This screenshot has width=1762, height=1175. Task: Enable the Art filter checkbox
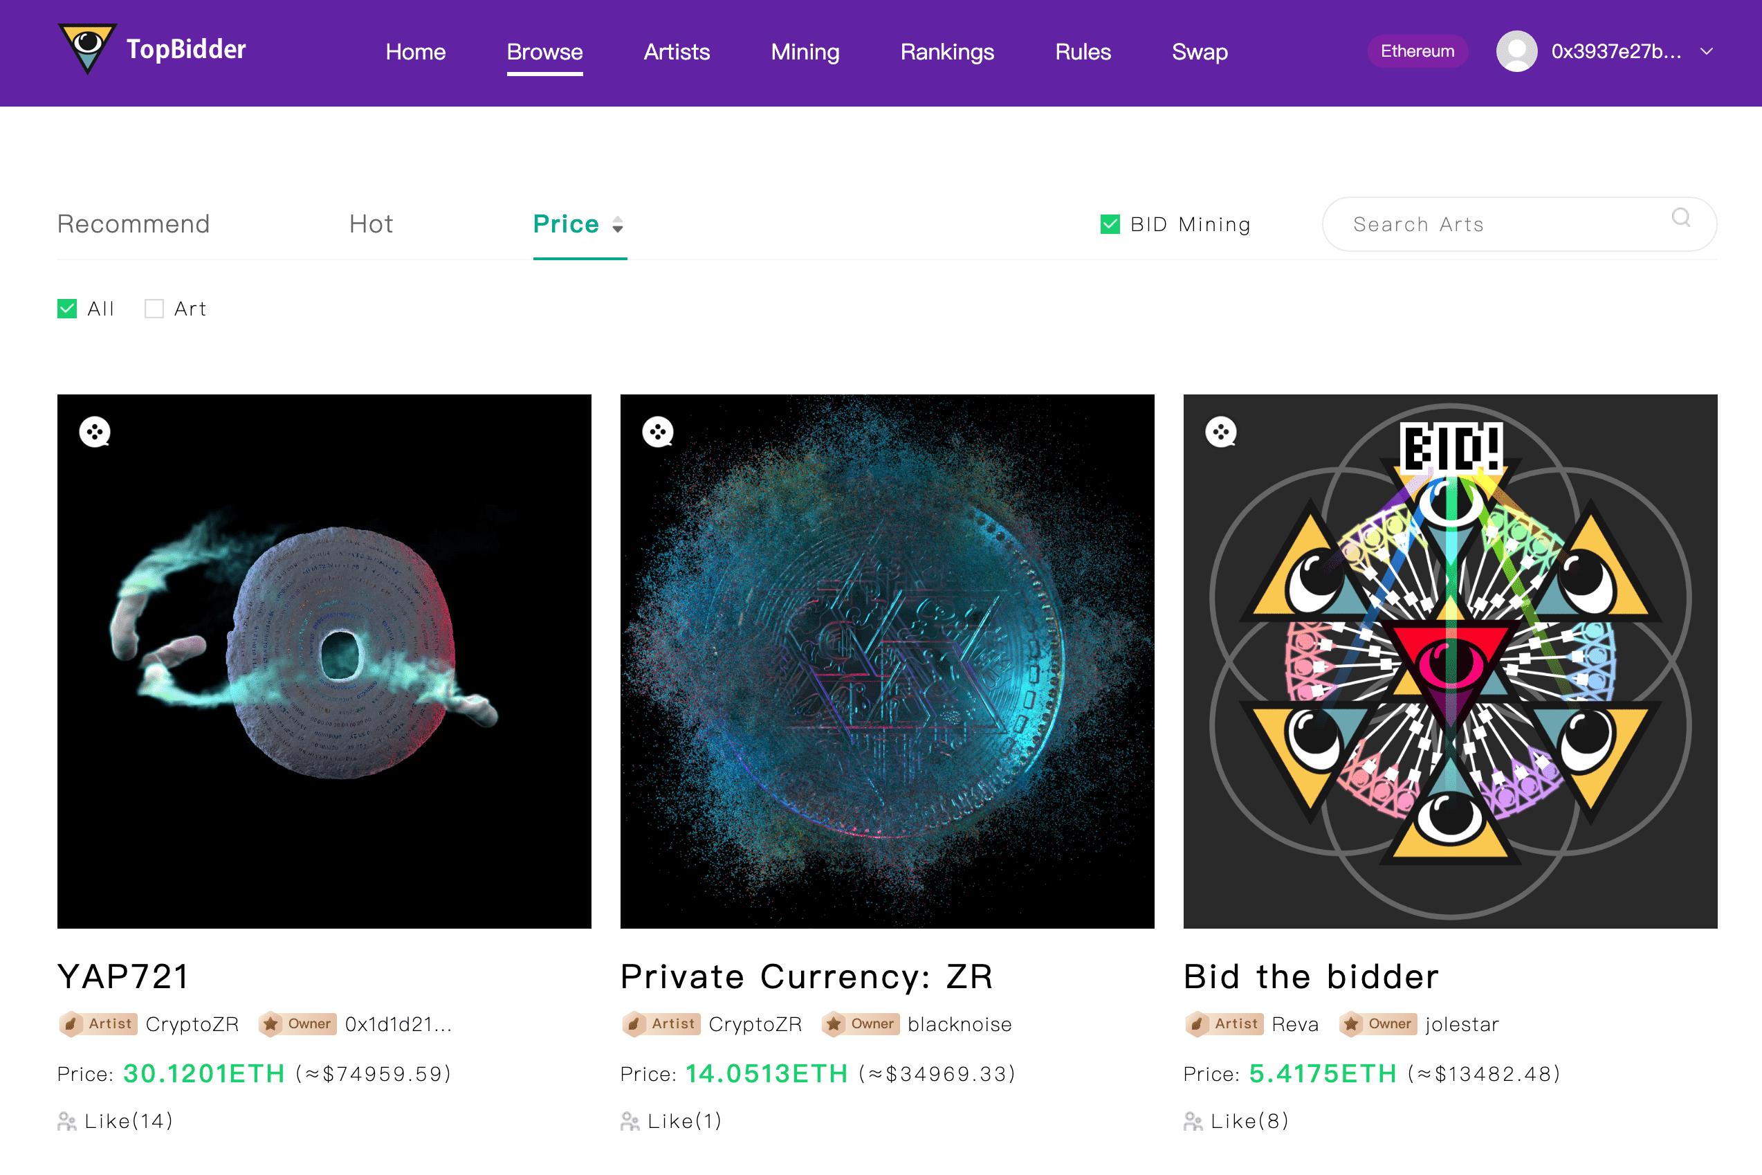coord(154,308)
